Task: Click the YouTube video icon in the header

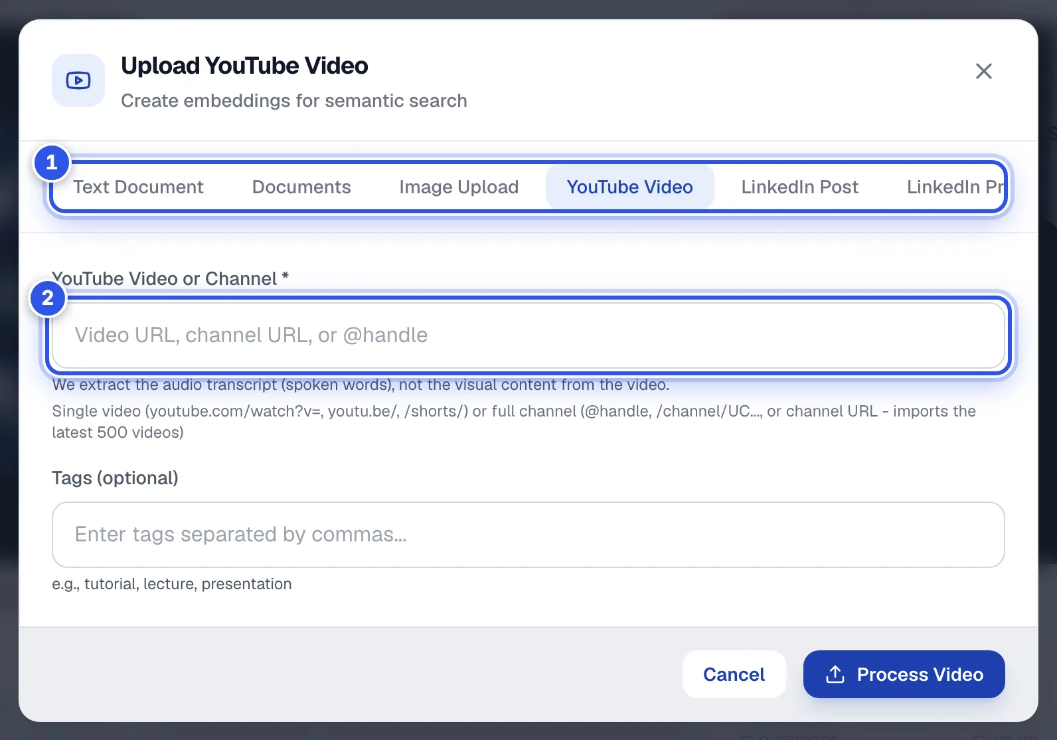Action: [x=78, y=80]
